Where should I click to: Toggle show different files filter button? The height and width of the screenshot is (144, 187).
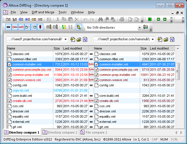(x=15, y=27)
